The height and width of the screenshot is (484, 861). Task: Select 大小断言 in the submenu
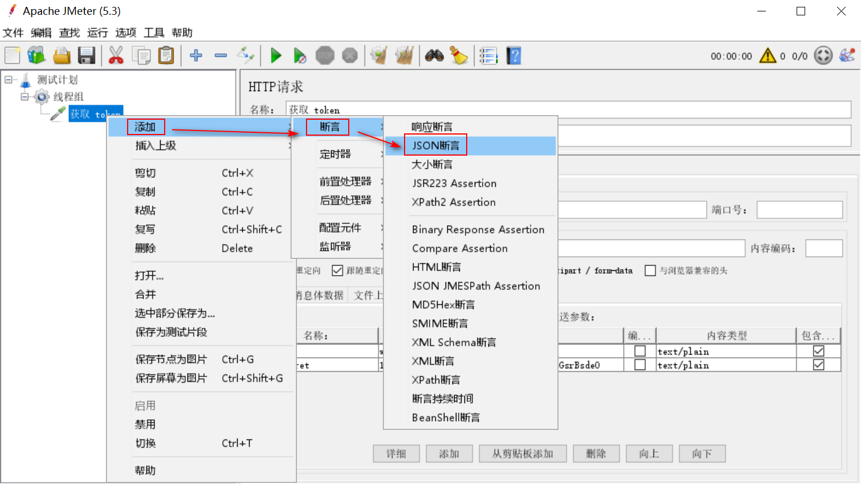click(x=470, y=164)
